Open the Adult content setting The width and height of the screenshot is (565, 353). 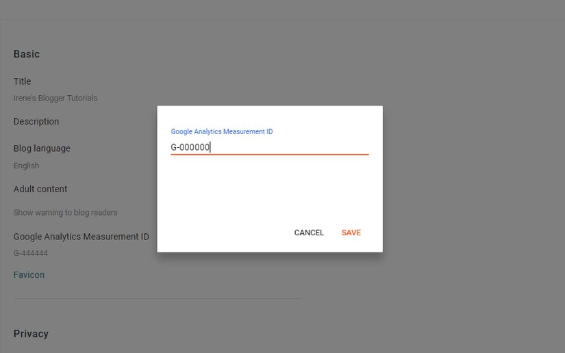coord(40,189)
